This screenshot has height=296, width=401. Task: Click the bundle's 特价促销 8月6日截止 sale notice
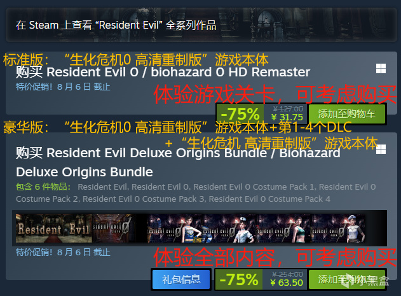63,253
